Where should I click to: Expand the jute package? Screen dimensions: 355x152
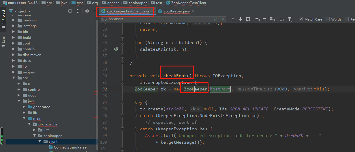[34, 130]
